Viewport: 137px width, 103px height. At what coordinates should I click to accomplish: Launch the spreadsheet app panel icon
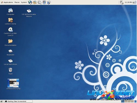tap(49, 2)
